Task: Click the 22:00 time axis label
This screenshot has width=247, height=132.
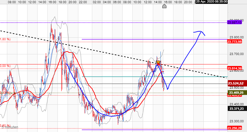Action: point(83,2)
